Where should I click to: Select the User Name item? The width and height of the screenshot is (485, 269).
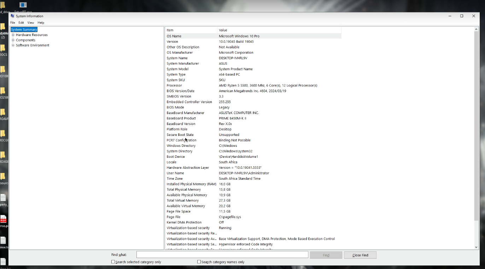175,173
